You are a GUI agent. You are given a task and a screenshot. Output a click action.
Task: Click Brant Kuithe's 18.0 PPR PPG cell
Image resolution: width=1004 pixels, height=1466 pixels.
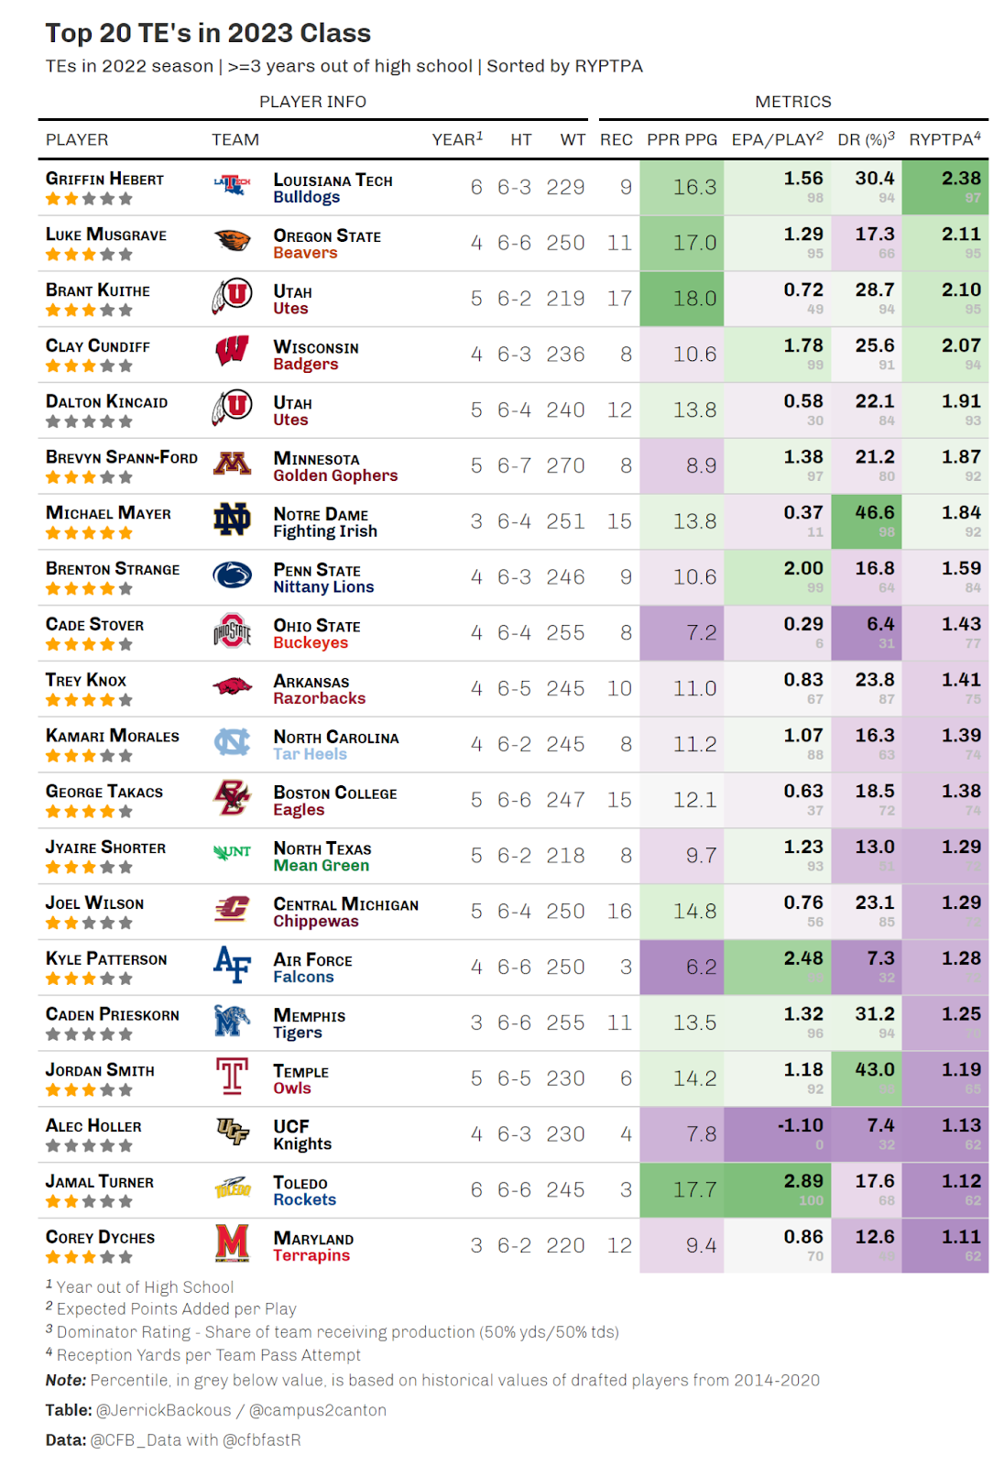click(682, 298)
